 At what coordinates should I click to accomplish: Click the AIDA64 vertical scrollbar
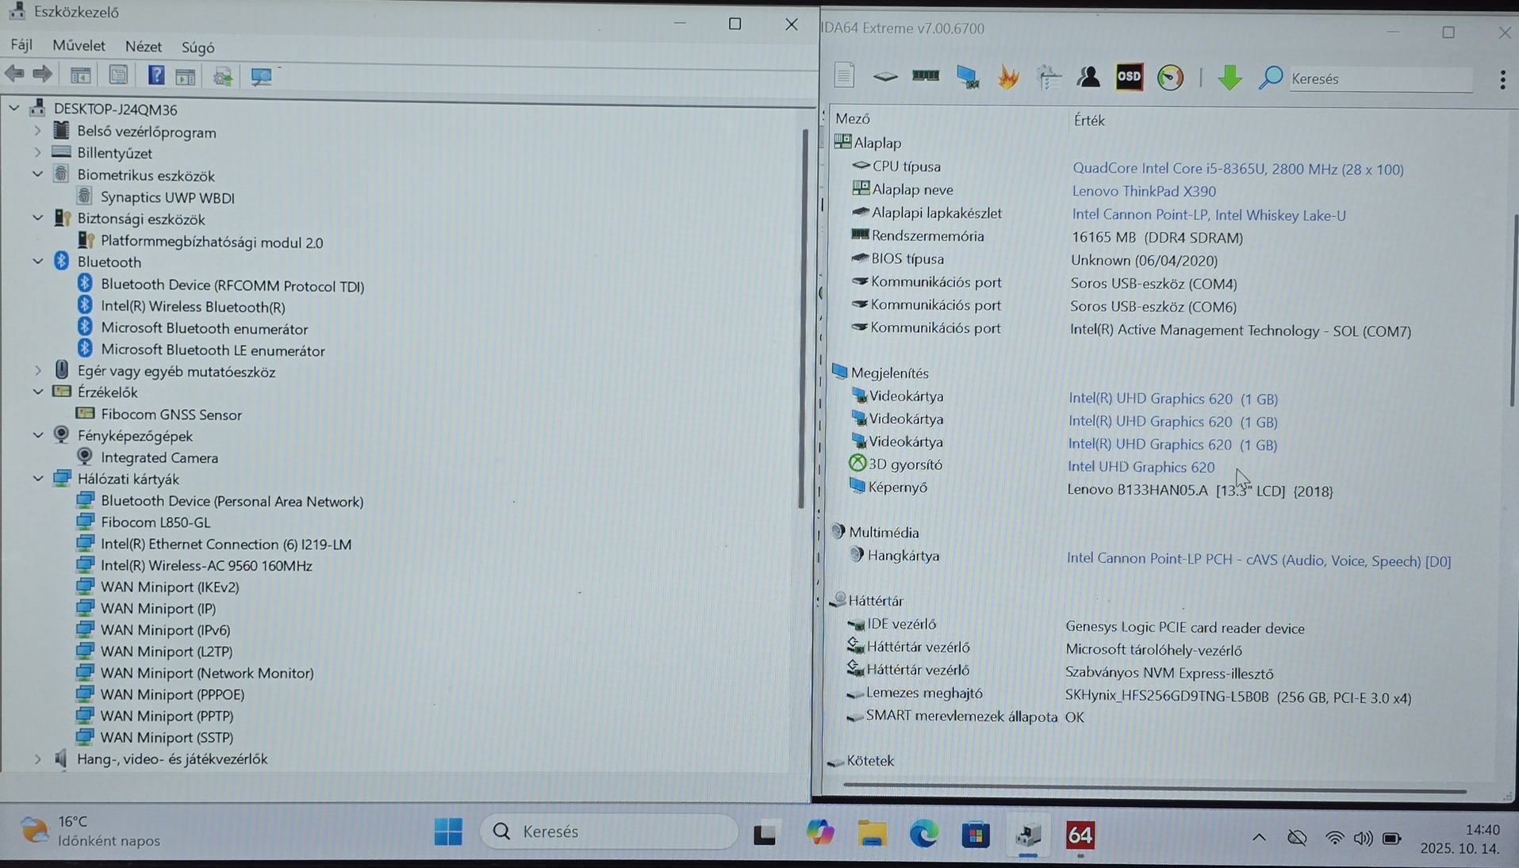[x=1513, y=309]
